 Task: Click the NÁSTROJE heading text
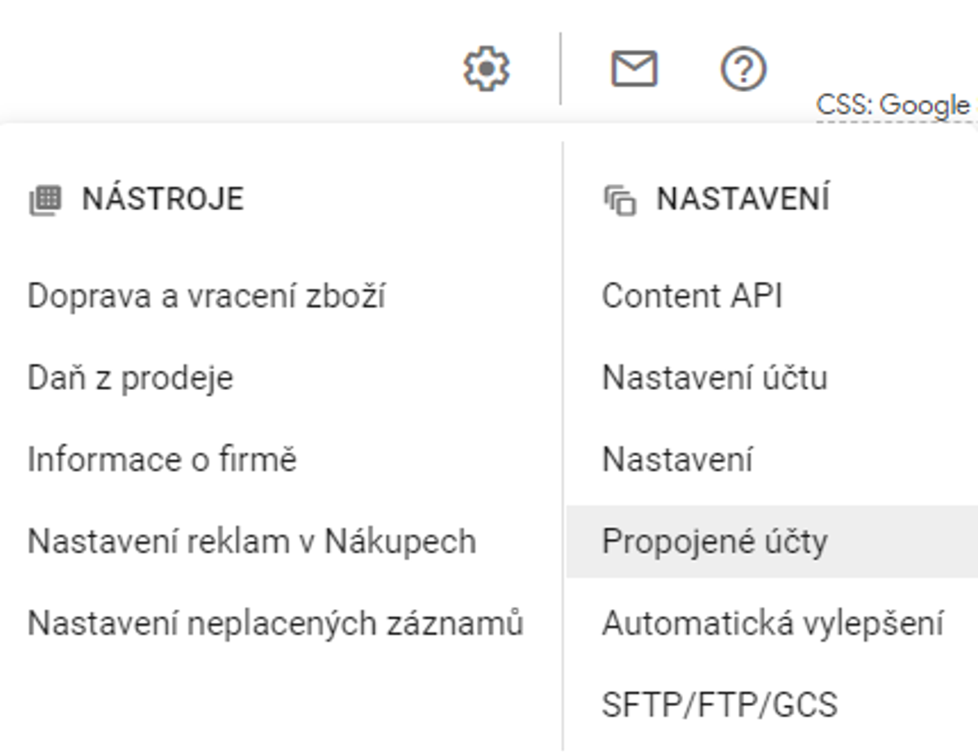pos(163,200)
